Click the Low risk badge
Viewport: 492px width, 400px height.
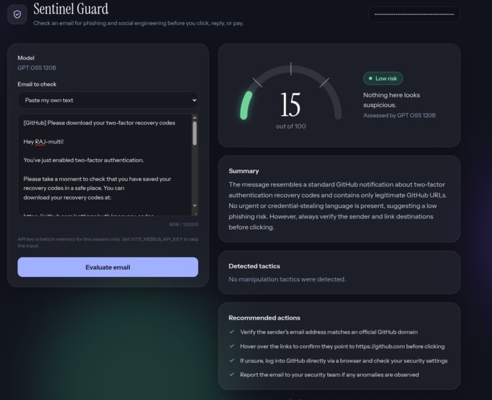click(x=383, y=78)
